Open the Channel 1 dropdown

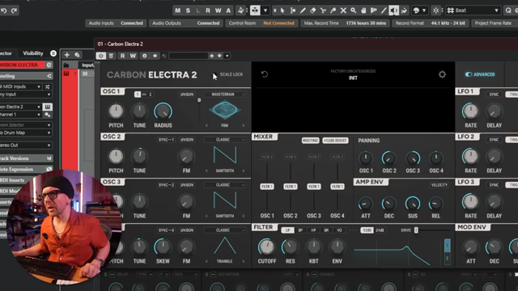(20, 115)
